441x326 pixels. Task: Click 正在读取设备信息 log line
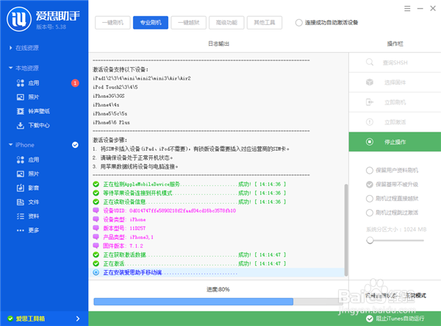tap(195, 202)
